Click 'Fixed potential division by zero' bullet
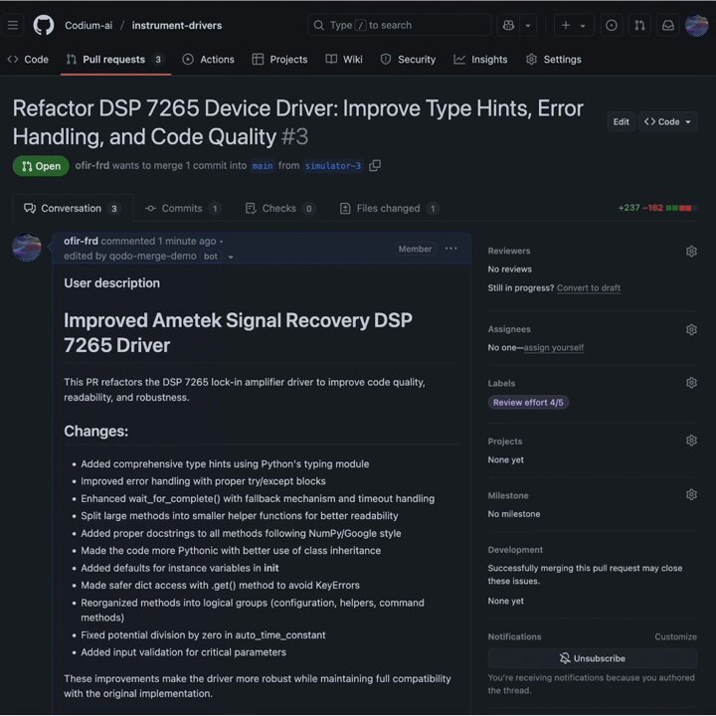716x716 pixels. pyautogui.click(x=203, y=635)
